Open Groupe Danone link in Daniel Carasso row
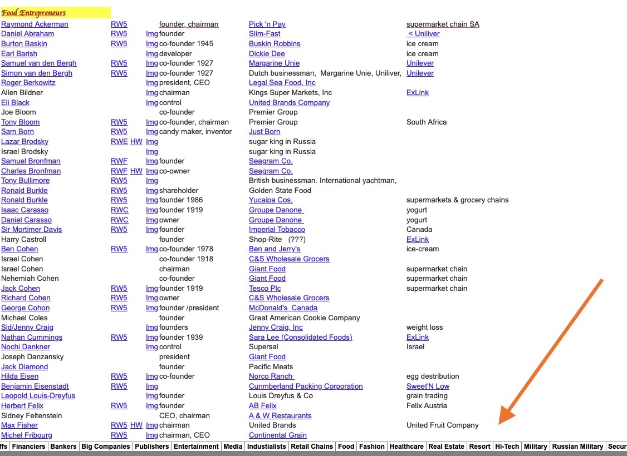The height and width of the screenshot is (456, 627). point(276,220)
